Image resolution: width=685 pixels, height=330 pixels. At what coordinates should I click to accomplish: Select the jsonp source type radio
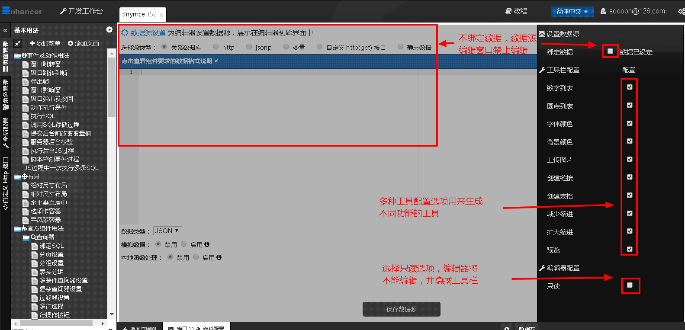coord(249,47)
